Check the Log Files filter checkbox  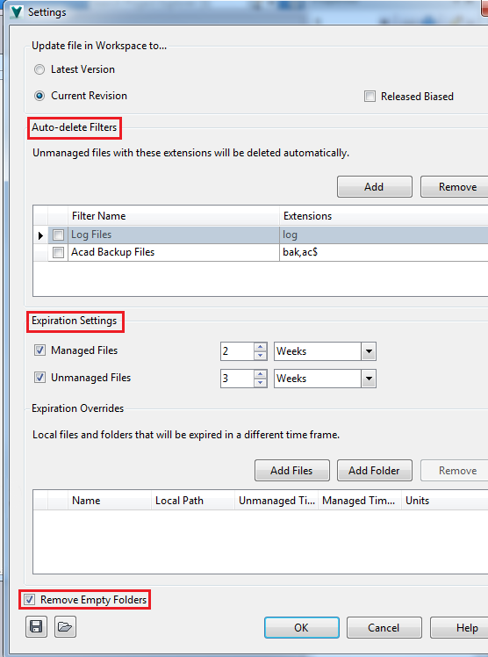coord(58,235)
